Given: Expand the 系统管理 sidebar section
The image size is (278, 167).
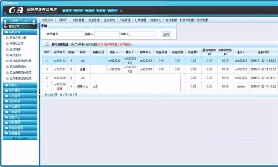Looking at the screenshot, I should (x=20, y=133).
